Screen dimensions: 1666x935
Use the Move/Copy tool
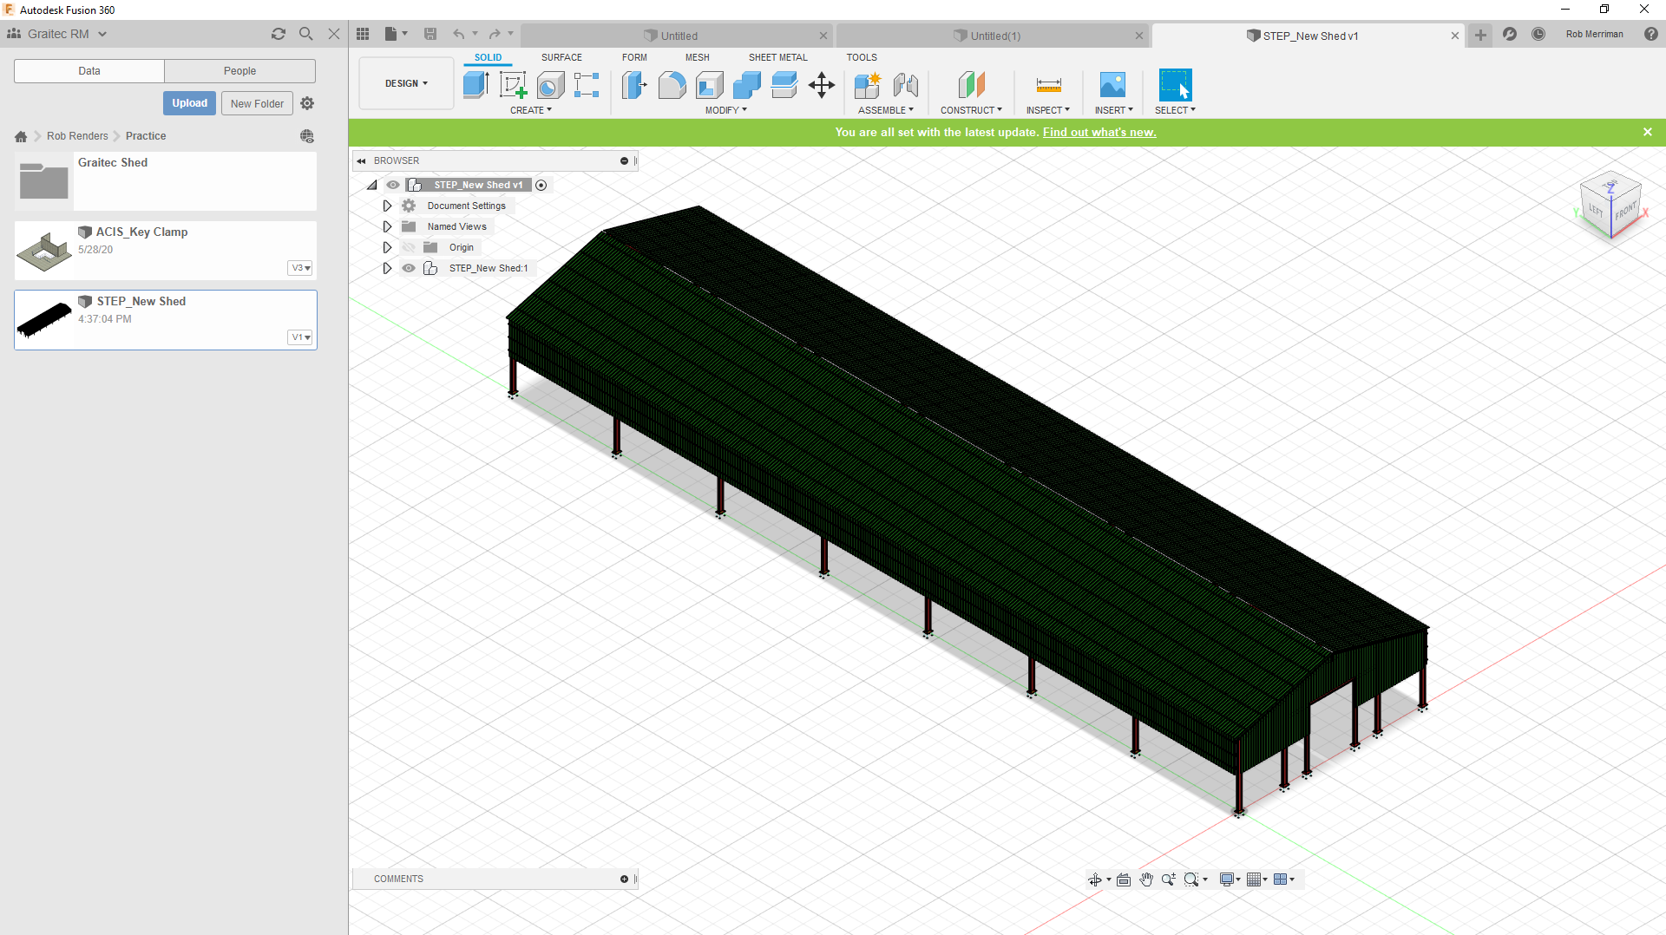coord(822,84)
